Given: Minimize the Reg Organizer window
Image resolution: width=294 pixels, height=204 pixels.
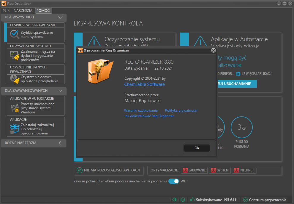Looking at the screenshot, I should click(x=279, y=4).
